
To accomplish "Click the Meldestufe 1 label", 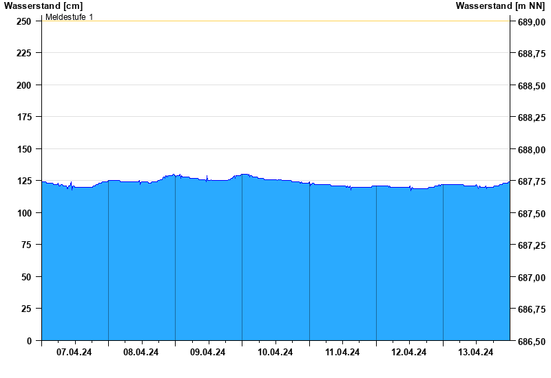I will 69,16.
